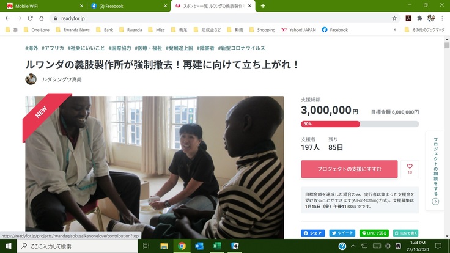The height and width of the screenshot is (253, 450).
Task: Open the Chrome extensions puzzle icon
Action: [419, 18]
